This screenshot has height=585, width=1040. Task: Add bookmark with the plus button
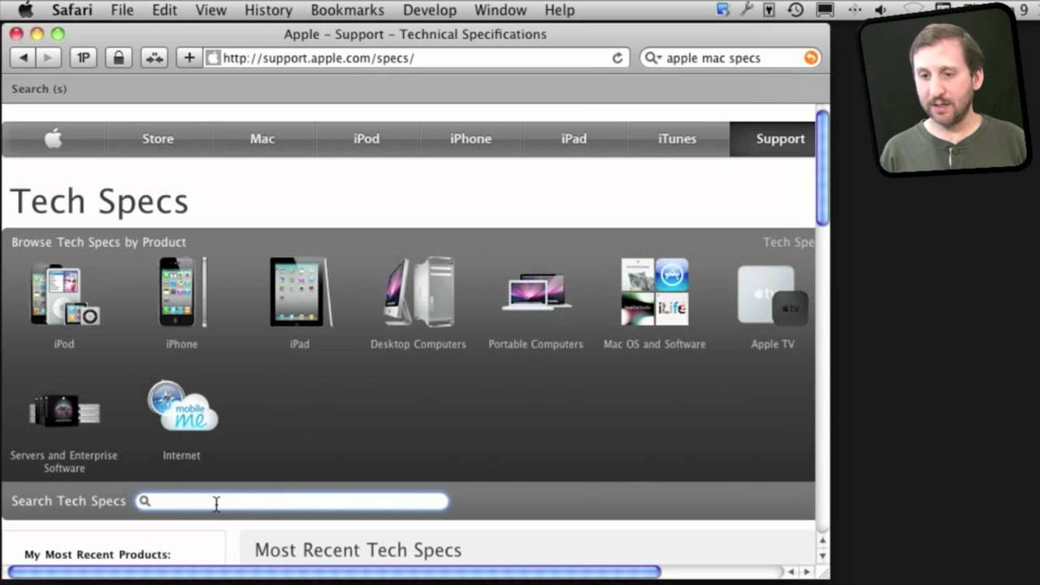[188, 58]
